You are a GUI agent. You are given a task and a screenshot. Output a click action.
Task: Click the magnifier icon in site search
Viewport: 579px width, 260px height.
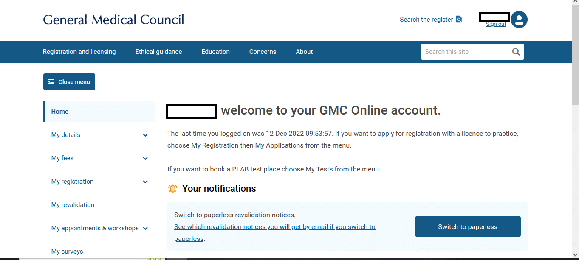516,52
